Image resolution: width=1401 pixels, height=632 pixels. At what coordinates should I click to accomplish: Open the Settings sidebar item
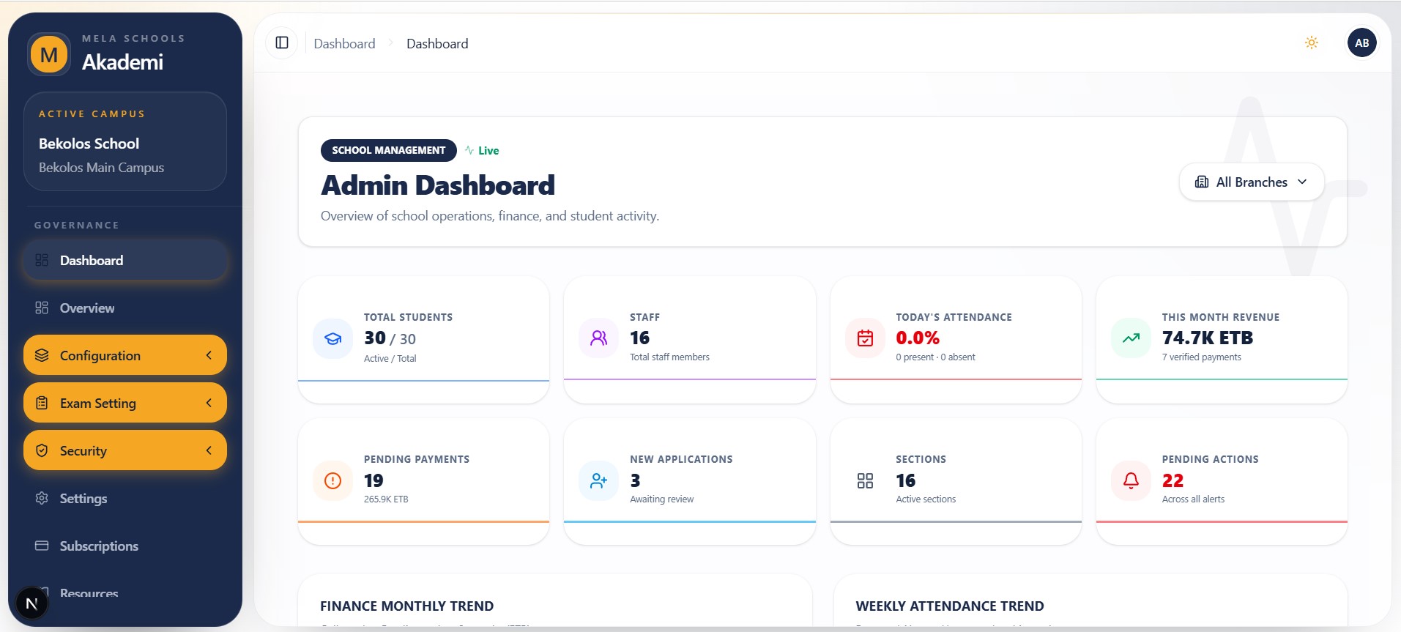[x=125, y=498]
